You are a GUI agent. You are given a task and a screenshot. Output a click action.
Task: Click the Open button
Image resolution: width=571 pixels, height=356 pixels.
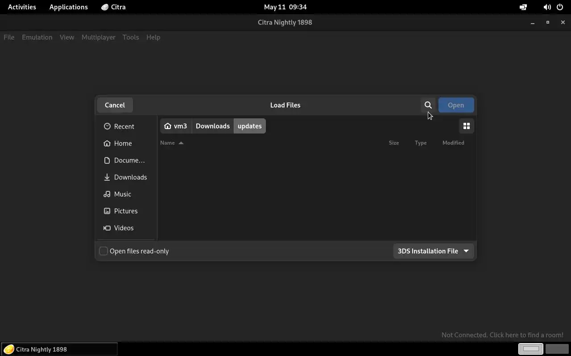click(455, 105)
